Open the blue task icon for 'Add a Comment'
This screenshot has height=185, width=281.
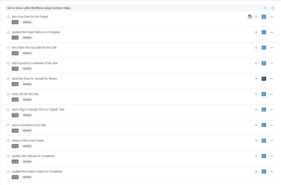pos(264,125)
